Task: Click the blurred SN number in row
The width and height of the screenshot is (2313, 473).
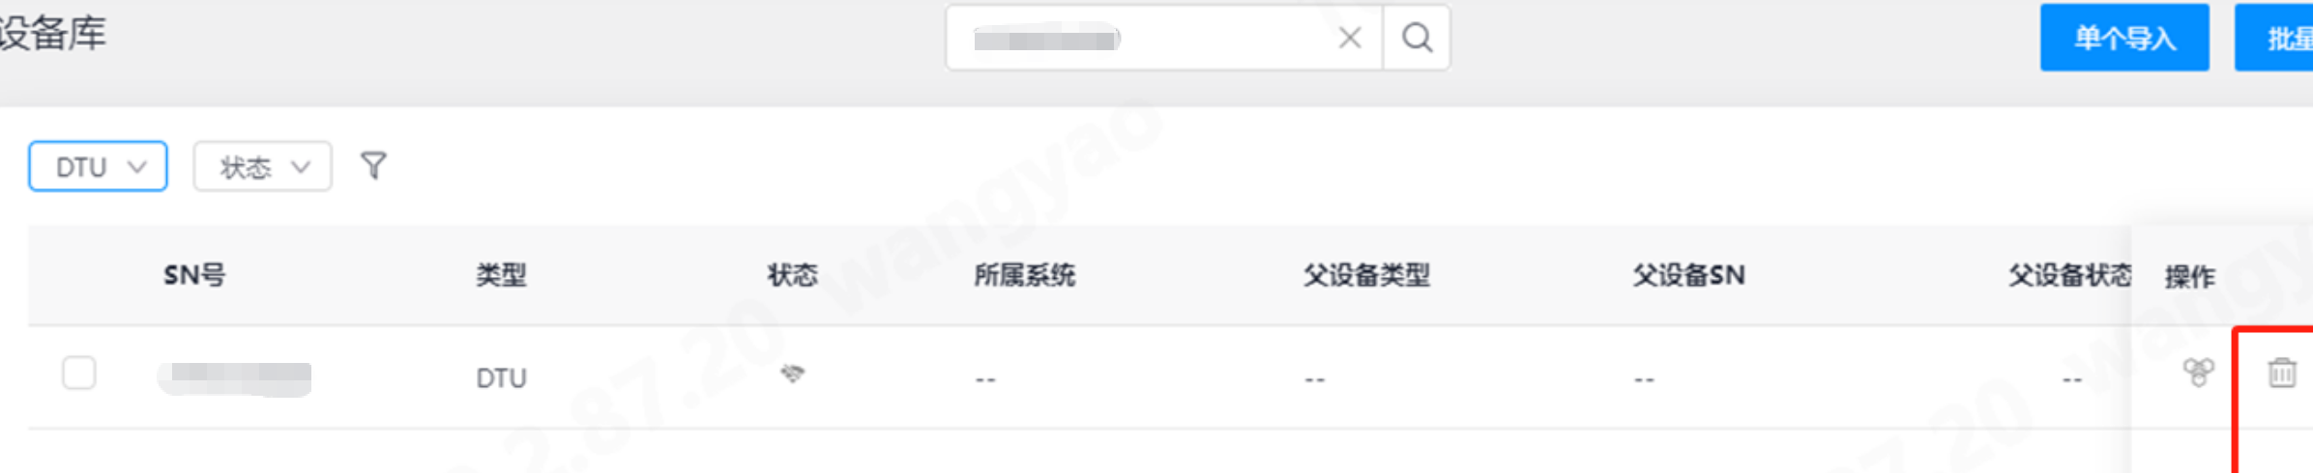Action: pos(236,377)
